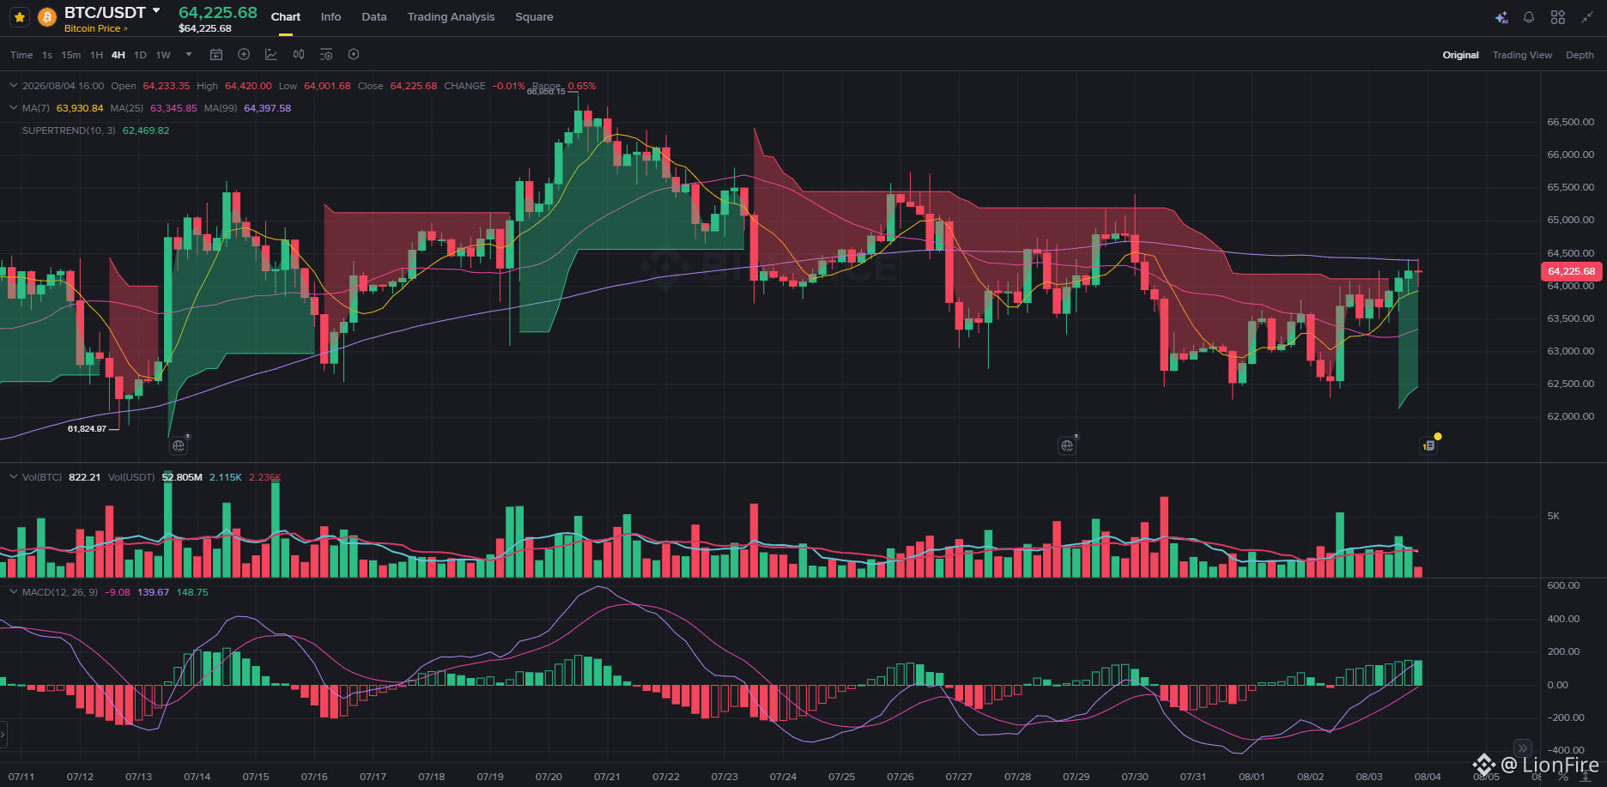The height and width of the screenshot is (787, 1607).
Task: Open the multi-chart grid layout icon
Action: coord(1558,17)
